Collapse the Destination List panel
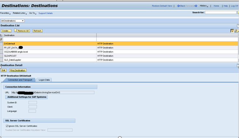 [238, 26]
